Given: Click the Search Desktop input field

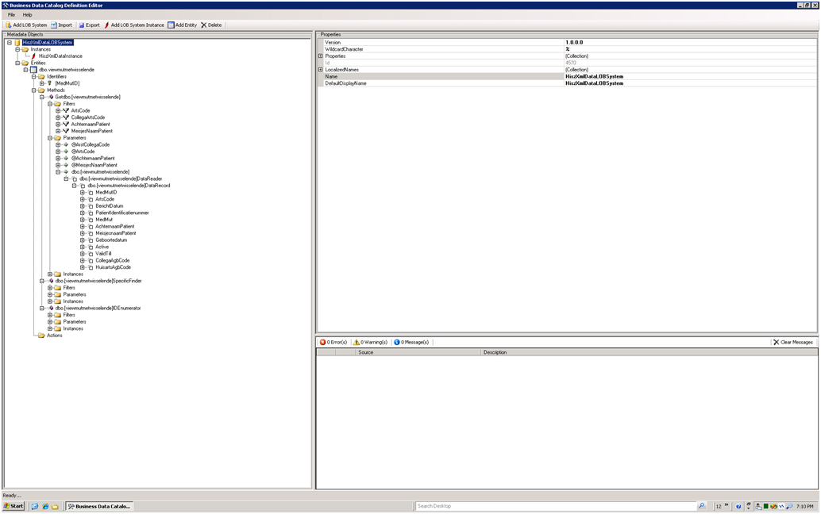Looking at the screenshot, I should click(556, 506).
